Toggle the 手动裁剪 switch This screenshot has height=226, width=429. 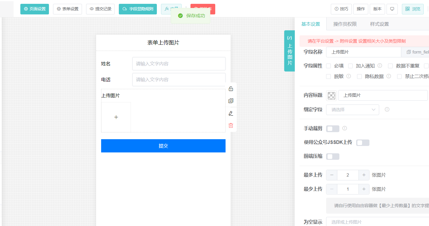333,129
